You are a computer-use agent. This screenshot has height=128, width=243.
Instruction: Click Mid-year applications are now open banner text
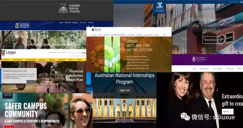pyautogui.click(x=55, y=45)
